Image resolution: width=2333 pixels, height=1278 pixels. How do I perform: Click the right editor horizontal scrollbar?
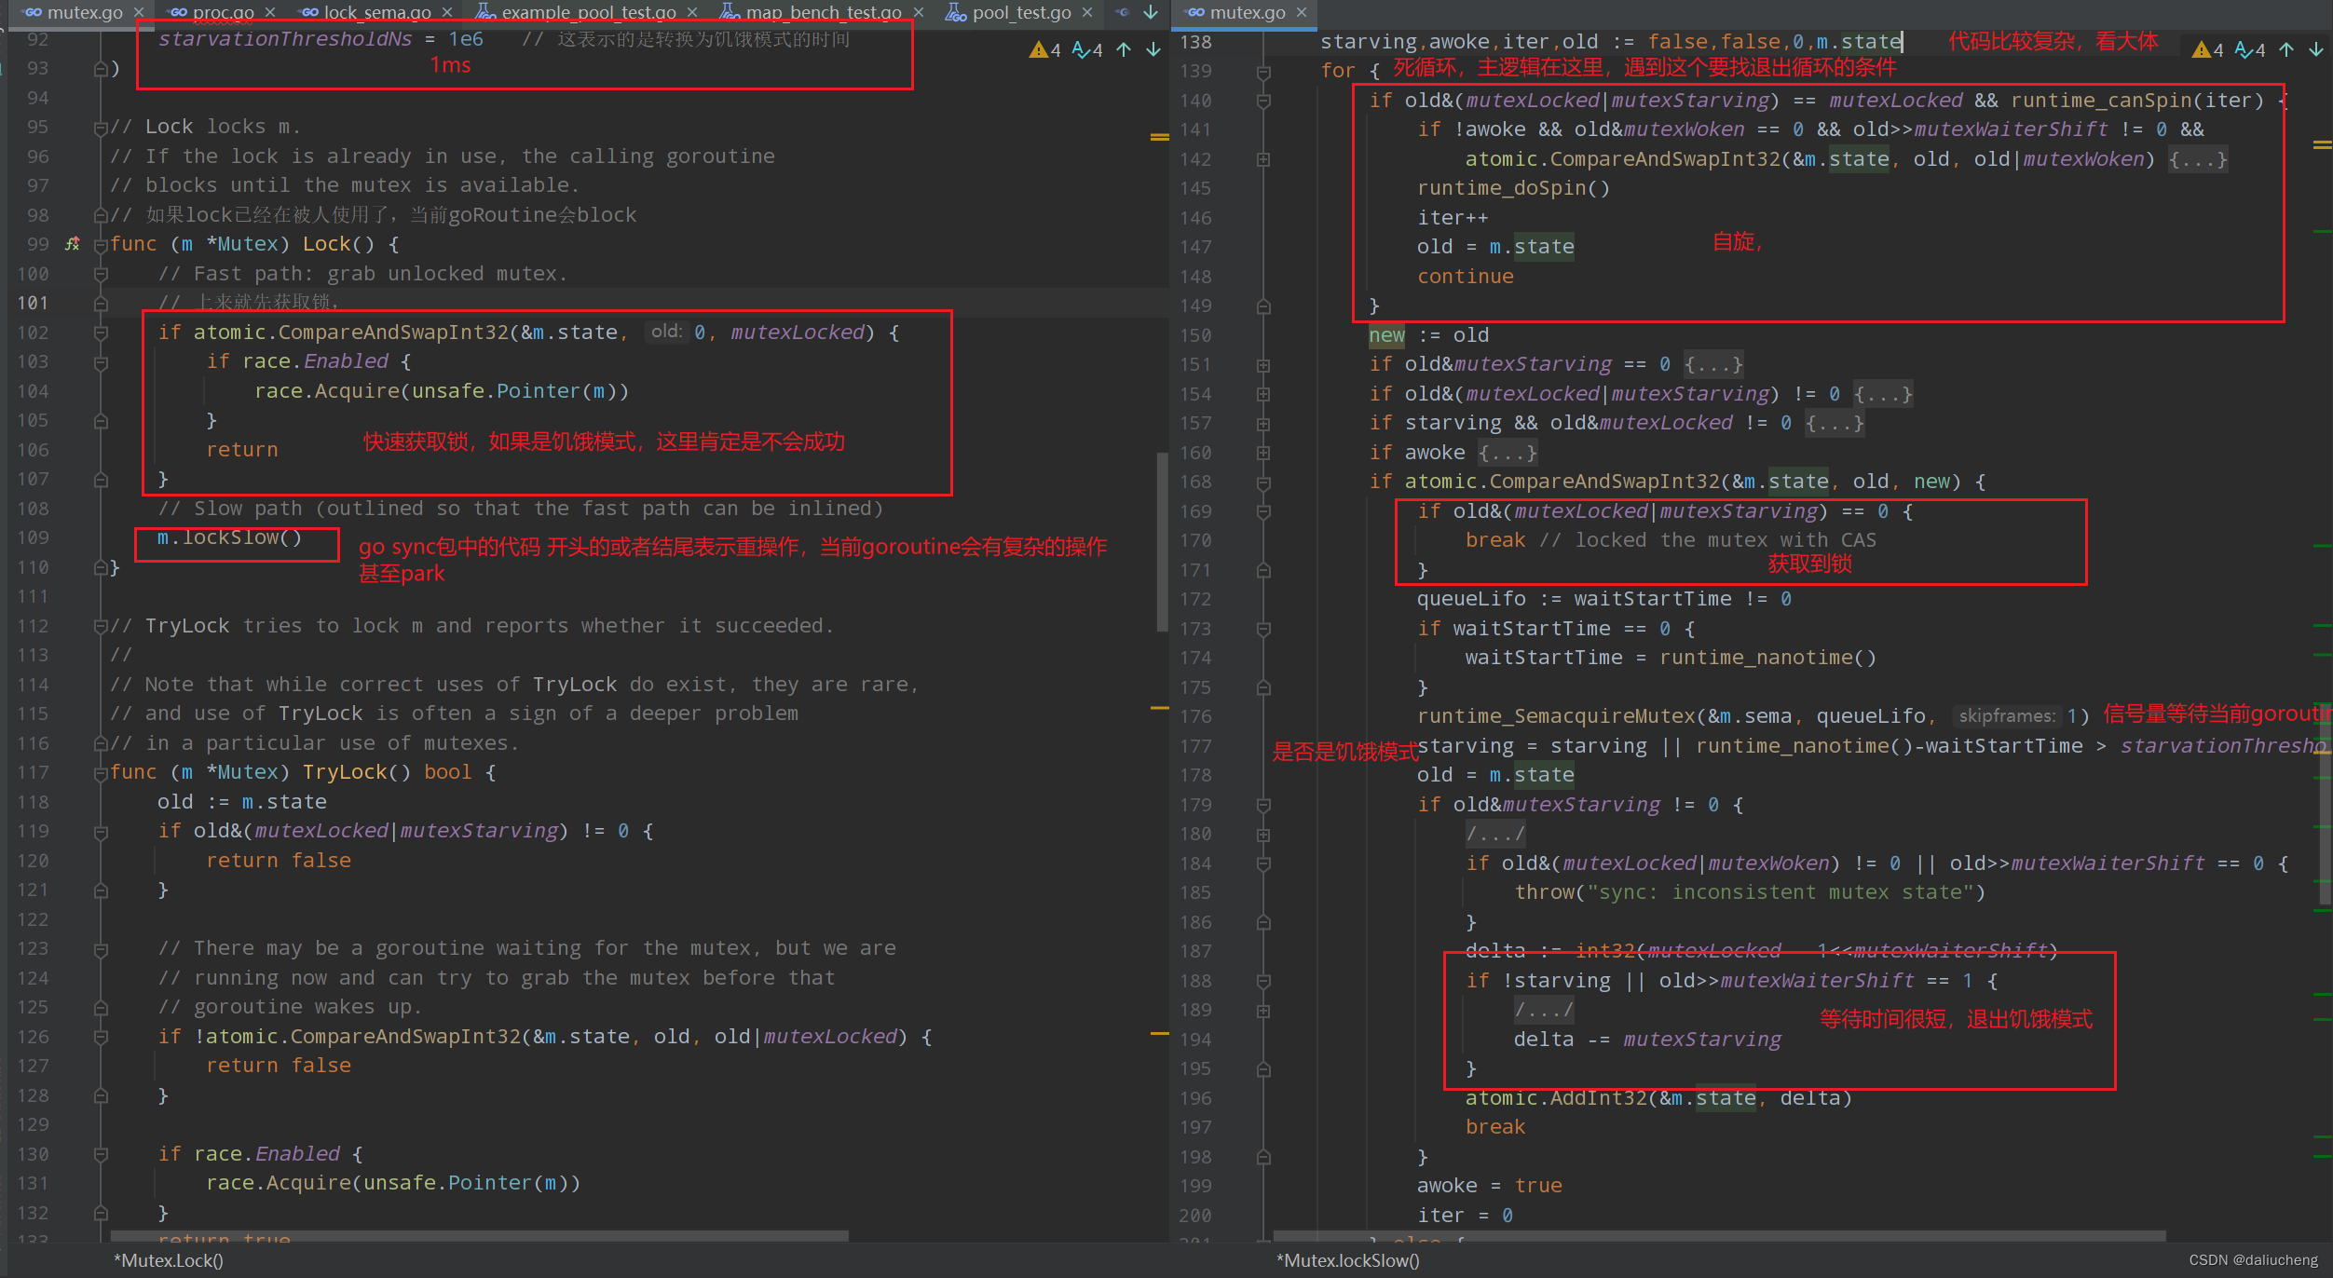pos(1719,1235)
